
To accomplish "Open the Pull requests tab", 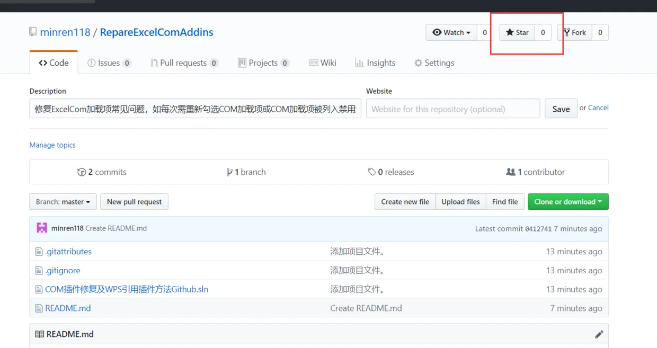I will (184, 63).
